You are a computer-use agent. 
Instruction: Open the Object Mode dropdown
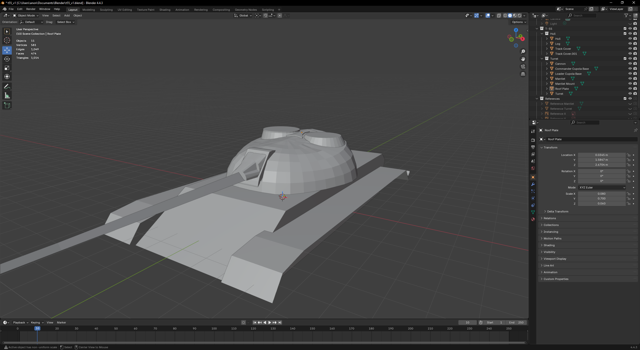pos(26,15)
